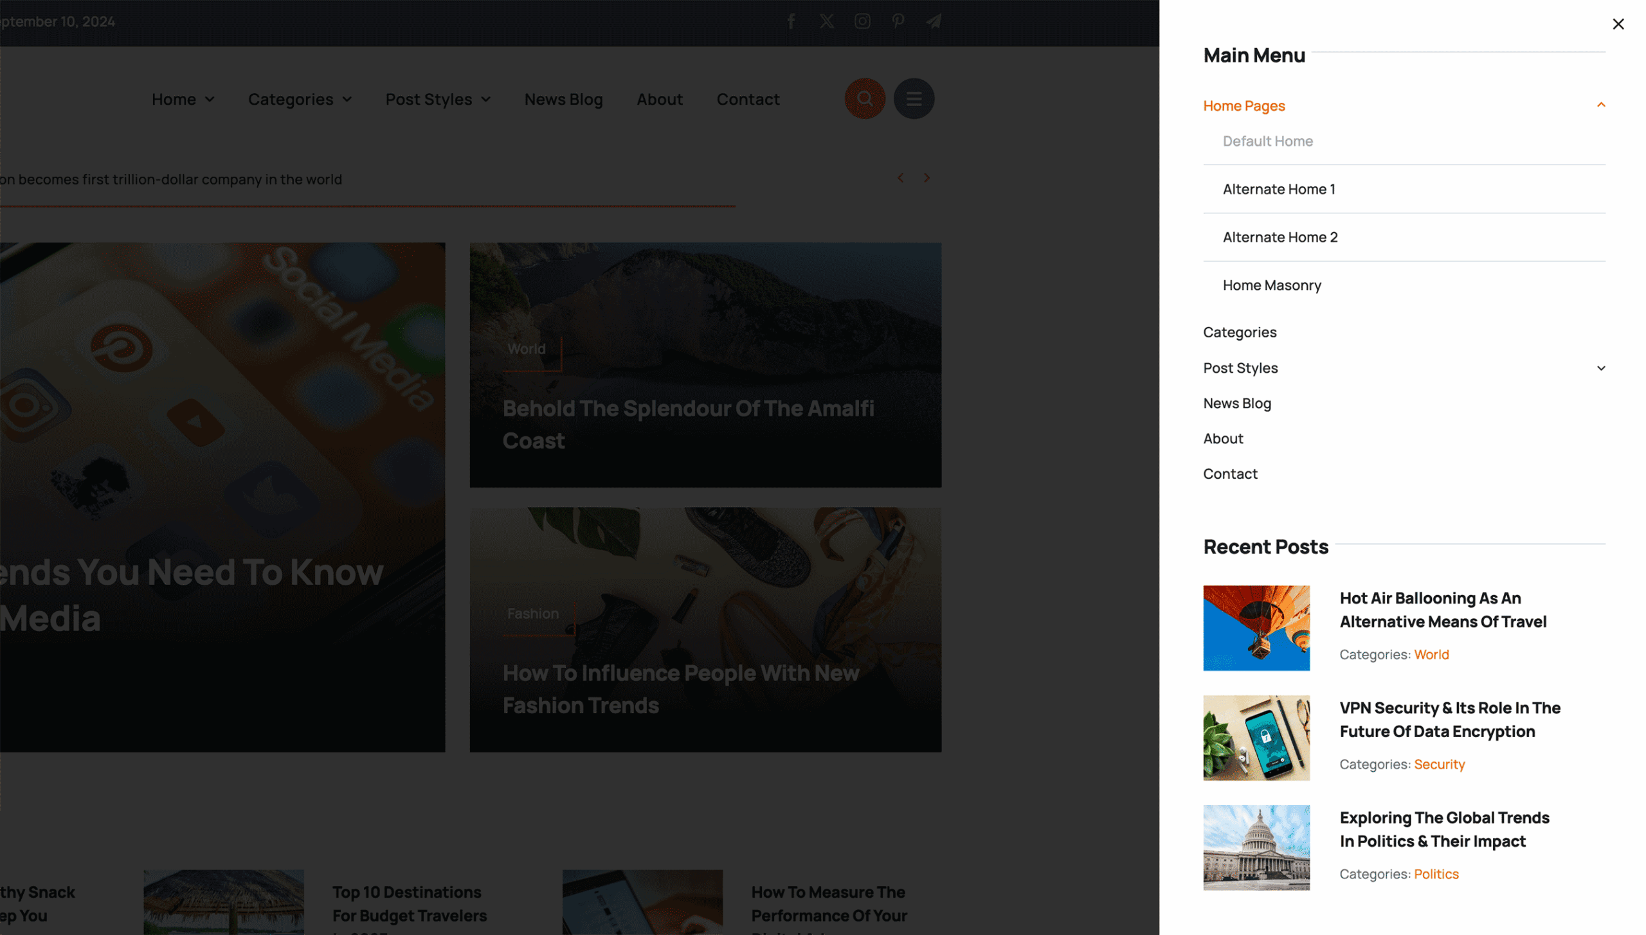Select Contact in the Main Menu panel
Viewport: 1646px width, 935px height.
pos(1230,474)
